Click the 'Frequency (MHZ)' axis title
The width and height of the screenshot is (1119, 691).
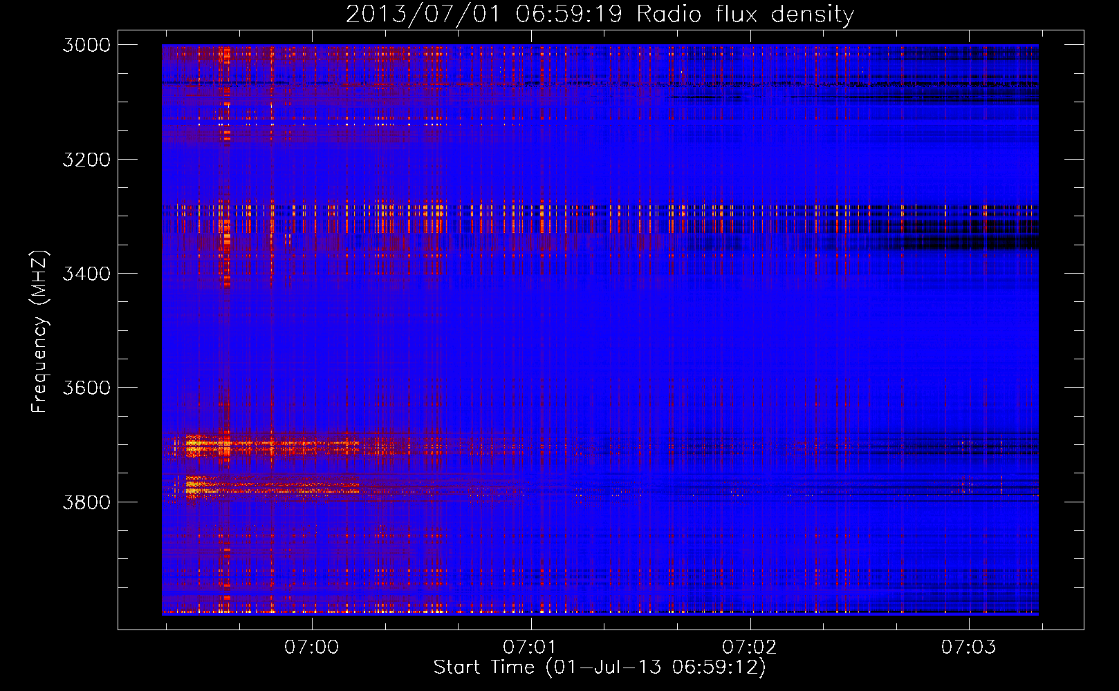[x=39, y=332]
